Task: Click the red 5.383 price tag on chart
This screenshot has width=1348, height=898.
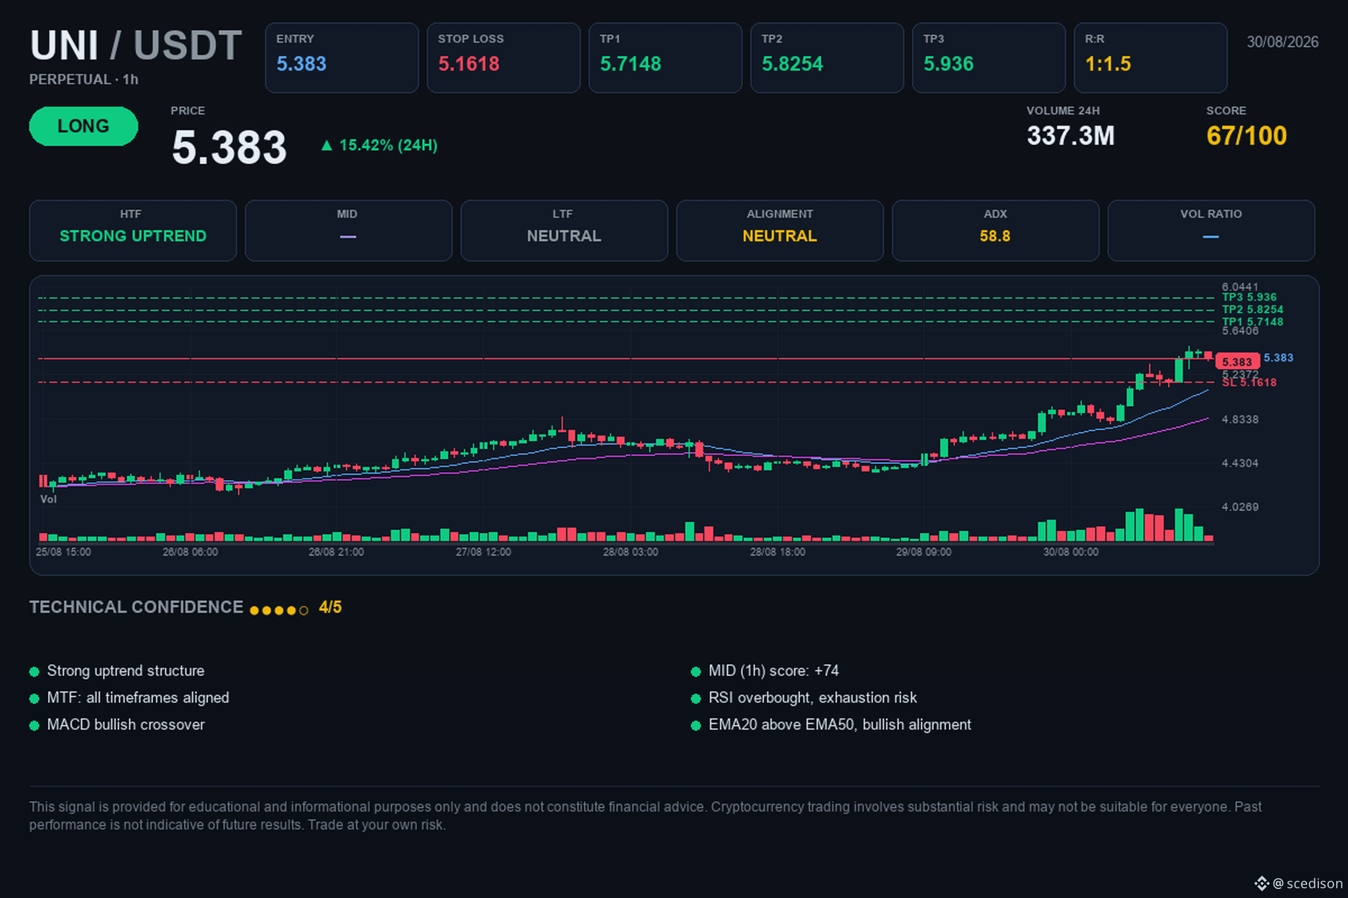Action: pos(1237,362)
